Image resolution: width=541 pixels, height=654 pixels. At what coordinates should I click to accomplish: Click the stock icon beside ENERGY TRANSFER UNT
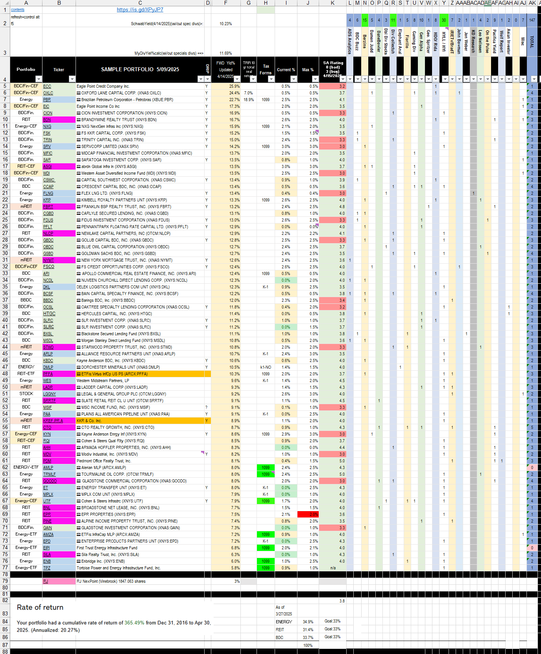point(79,488)
